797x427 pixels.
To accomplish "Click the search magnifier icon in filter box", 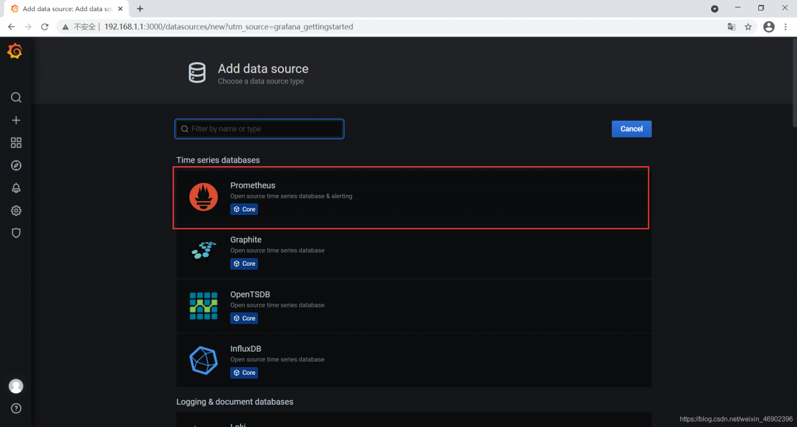I will (x=185, y=129).
